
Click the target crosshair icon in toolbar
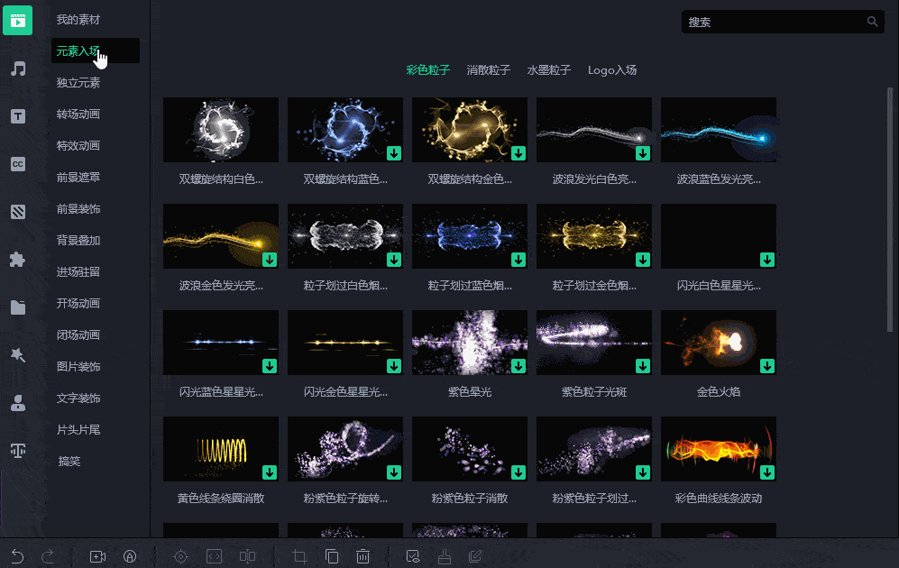click(x=180, y=556)
